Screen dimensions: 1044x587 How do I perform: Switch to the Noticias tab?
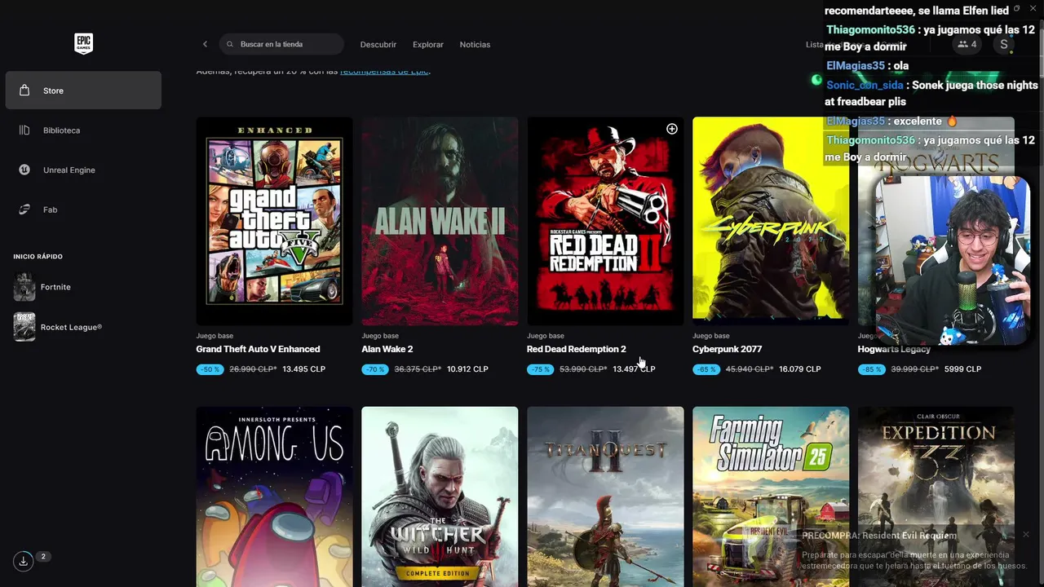click(475, 45)
